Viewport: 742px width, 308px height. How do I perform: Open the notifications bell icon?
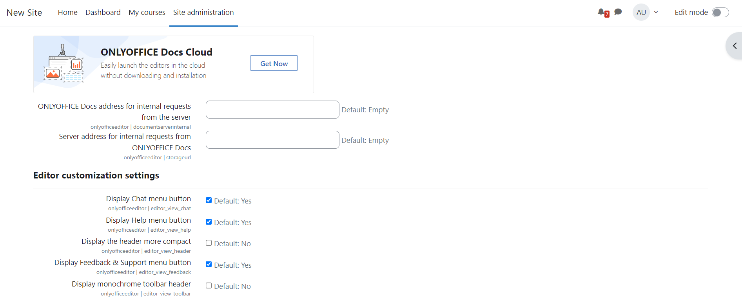click(601, 12)
